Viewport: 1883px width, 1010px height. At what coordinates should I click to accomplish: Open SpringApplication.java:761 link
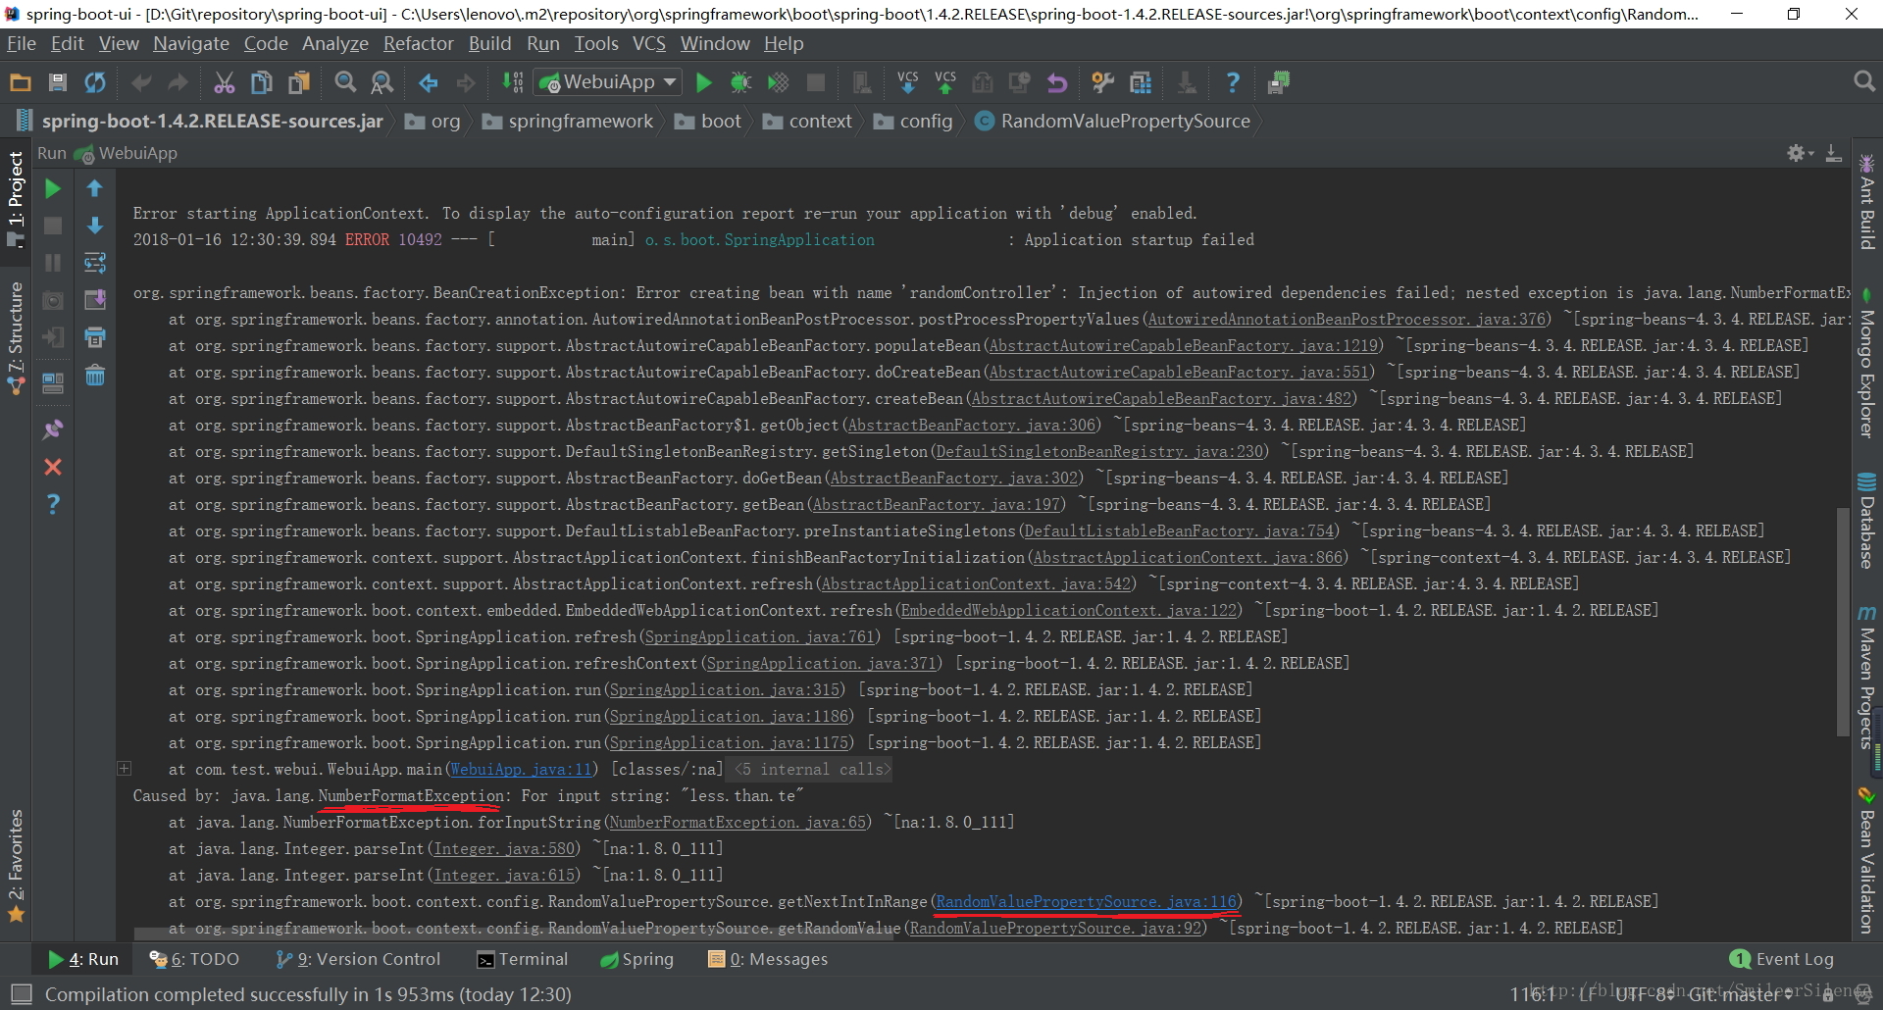pos(760,637)
